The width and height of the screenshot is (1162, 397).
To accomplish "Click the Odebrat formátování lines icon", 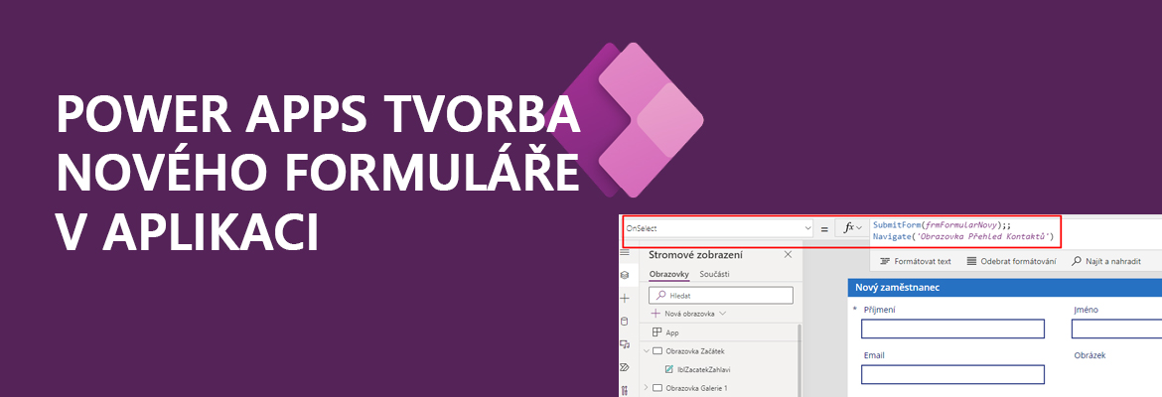I will [x=971, y=261].
